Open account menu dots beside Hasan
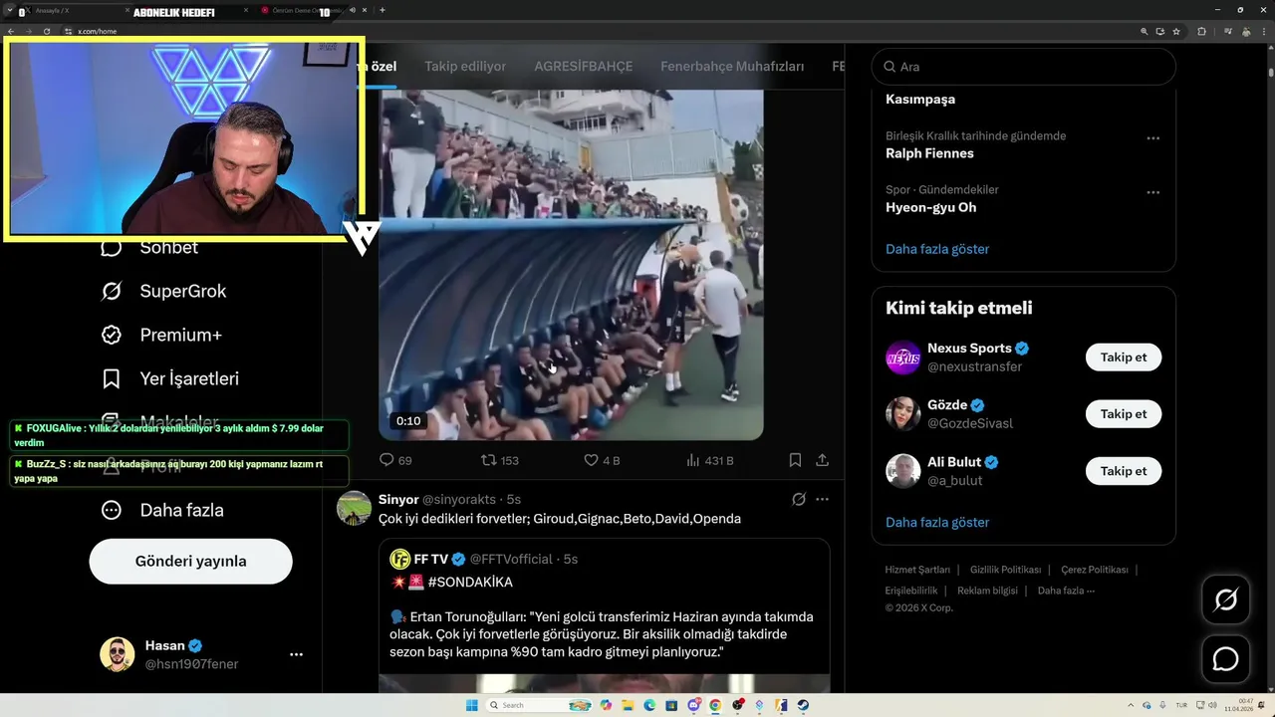Viewport: 1275px width, 717px height. (296, 654)
